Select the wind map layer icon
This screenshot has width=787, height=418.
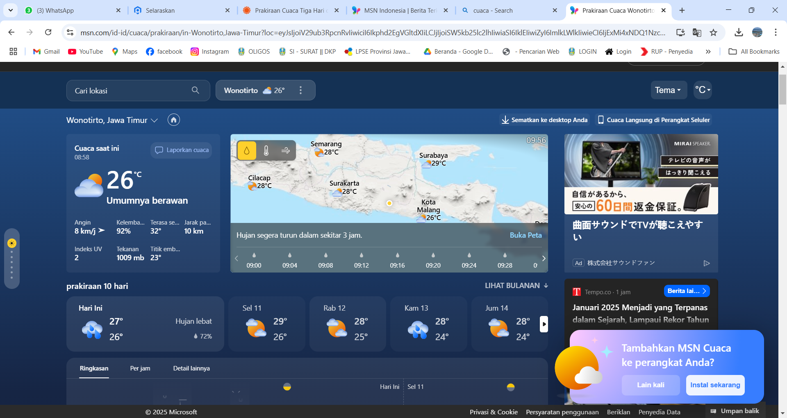(286, 151)
